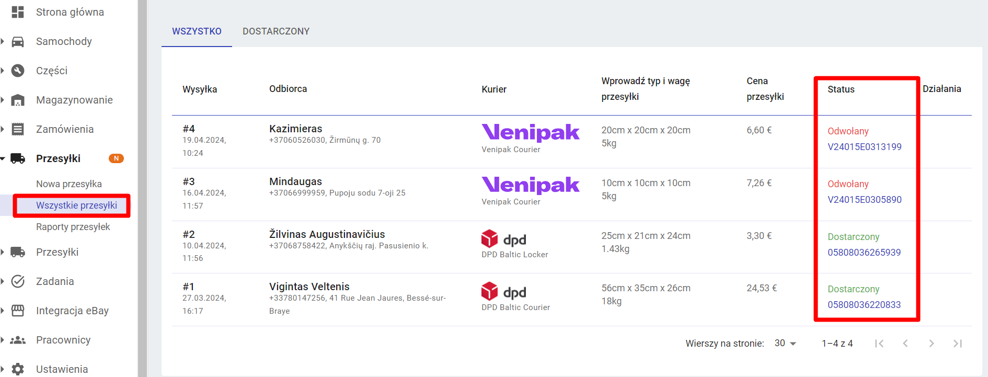Viewport: 988px width, 377px height.
Task: Jump to last page arrow
Action: pyautogui.click(x=958, y=344)
